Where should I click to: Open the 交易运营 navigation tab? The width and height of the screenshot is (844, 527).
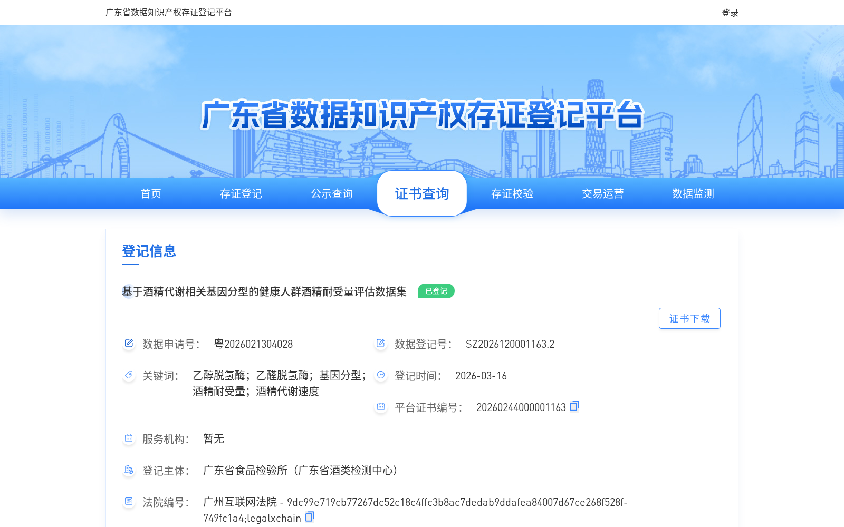[x=603, y=194]
